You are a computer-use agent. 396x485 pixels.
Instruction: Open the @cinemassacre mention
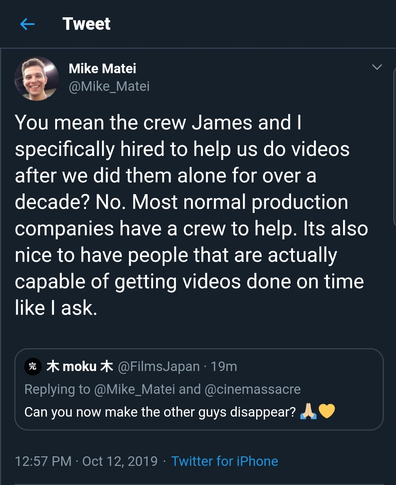click(252, 389)
